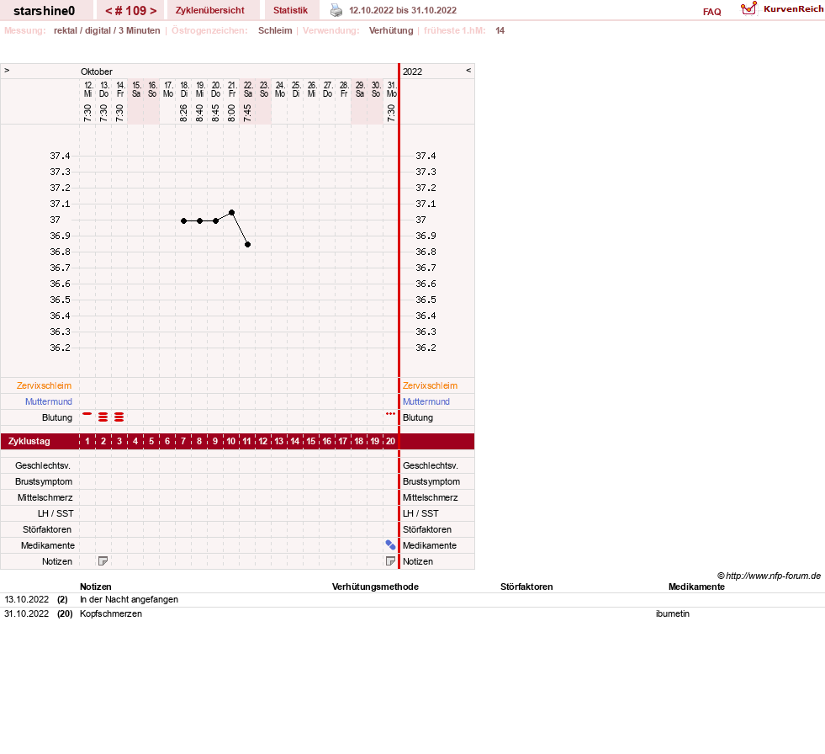Click cycle day 20 cell

point(390,441)
